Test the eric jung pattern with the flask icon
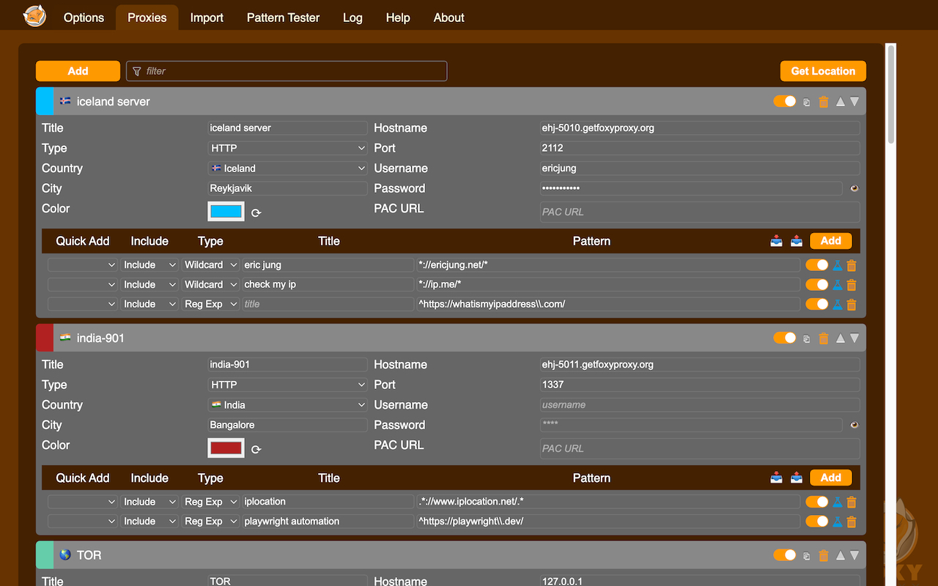Screen dimensions: 938x586 (836, 264)
